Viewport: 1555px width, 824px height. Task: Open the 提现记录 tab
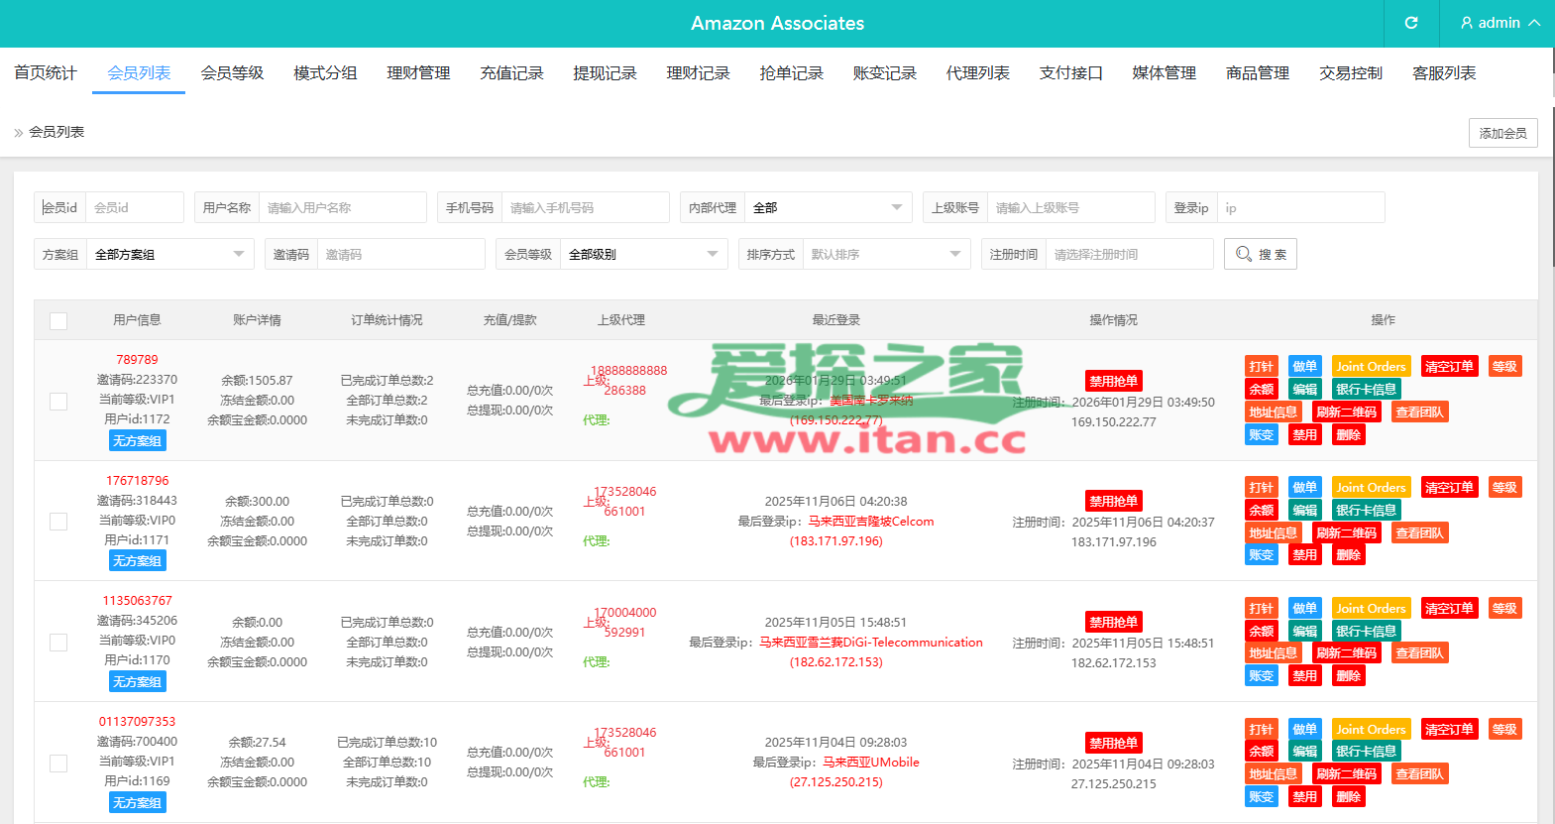coord(605,73)
